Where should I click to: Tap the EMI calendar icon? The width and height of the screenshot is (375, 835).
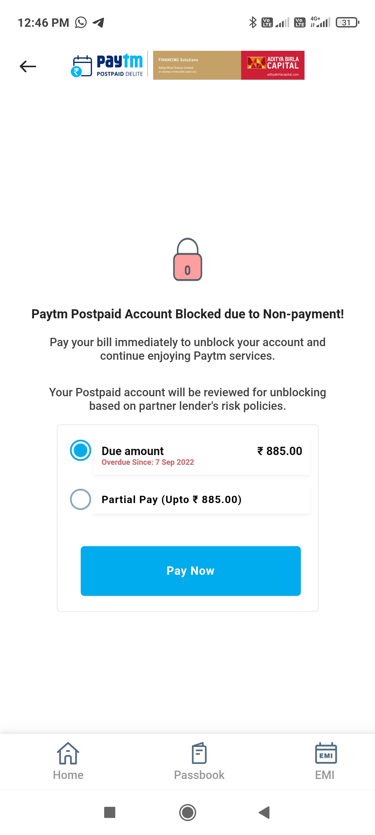click(x=326, y=753)
